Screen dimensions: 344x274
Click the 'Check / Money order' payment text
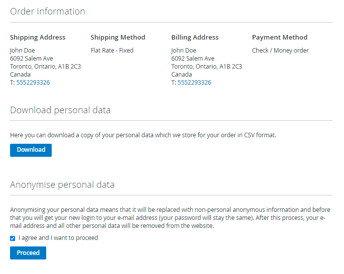[280, 51]
